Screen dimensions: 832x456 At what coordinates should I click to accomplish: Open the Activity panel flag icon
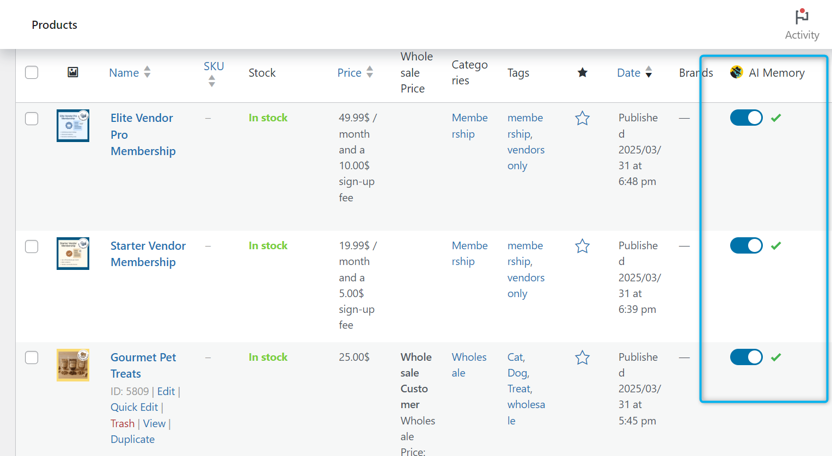pos(802,16)
